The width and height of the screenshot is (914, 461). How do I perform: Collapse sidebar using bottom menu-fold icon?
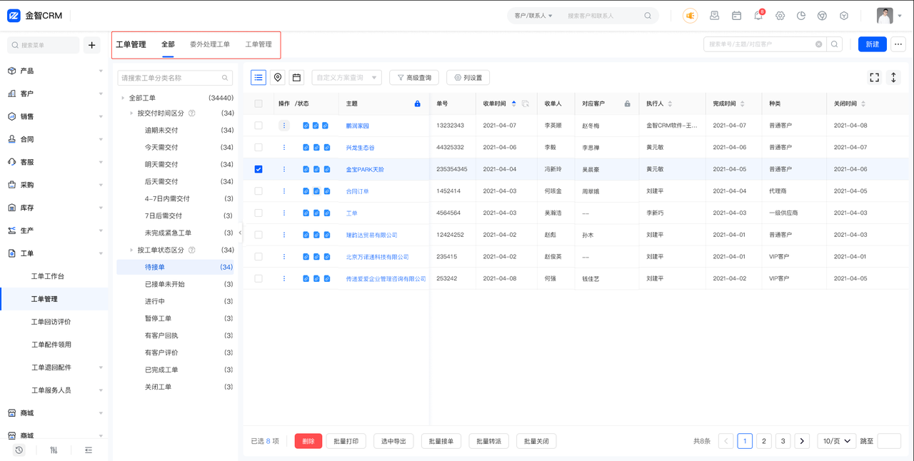point(89,450)
